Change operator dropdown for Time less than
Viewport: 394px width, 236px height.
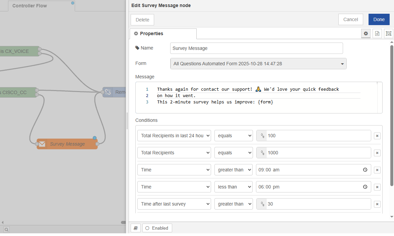click(x=234, y=187)
